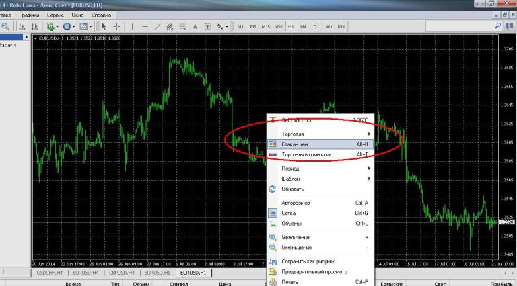Expand the Период submenu
517x286 pixels.
[x=320, y=169]
